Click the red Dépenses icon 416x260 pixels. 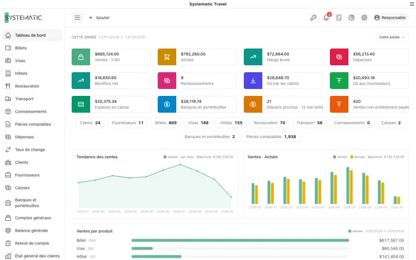[x=339, y=57]
